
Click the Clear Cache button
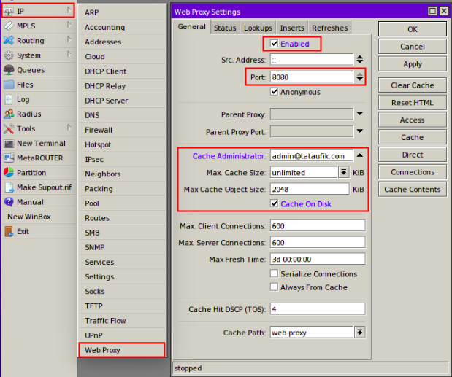413,85
